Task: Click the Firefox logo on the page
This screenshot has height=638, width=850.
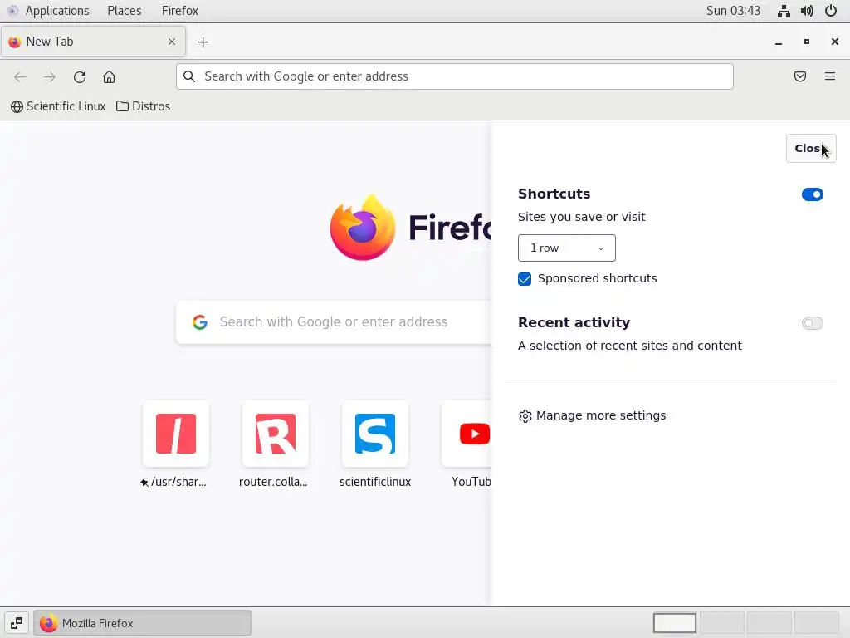Action: click(x=362, y=228)
